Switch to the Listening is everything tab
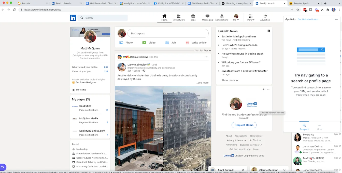 (236, 3)
